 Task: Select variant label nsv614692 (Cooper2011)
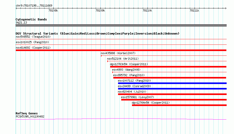(33, 48)
